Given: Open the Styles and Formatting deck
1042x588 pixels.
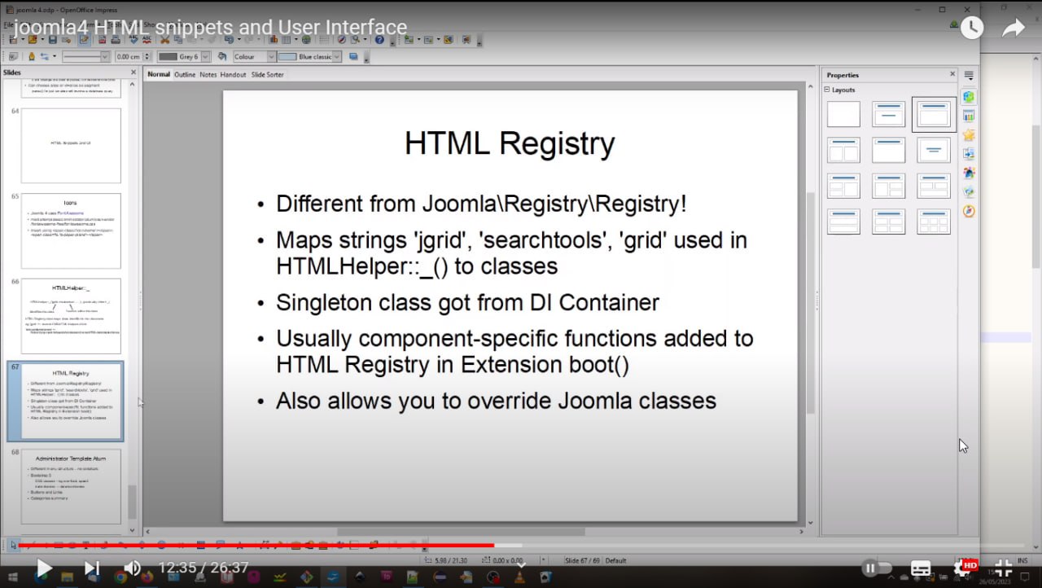Looking at the screenshot, I should [x=969, y=173].
